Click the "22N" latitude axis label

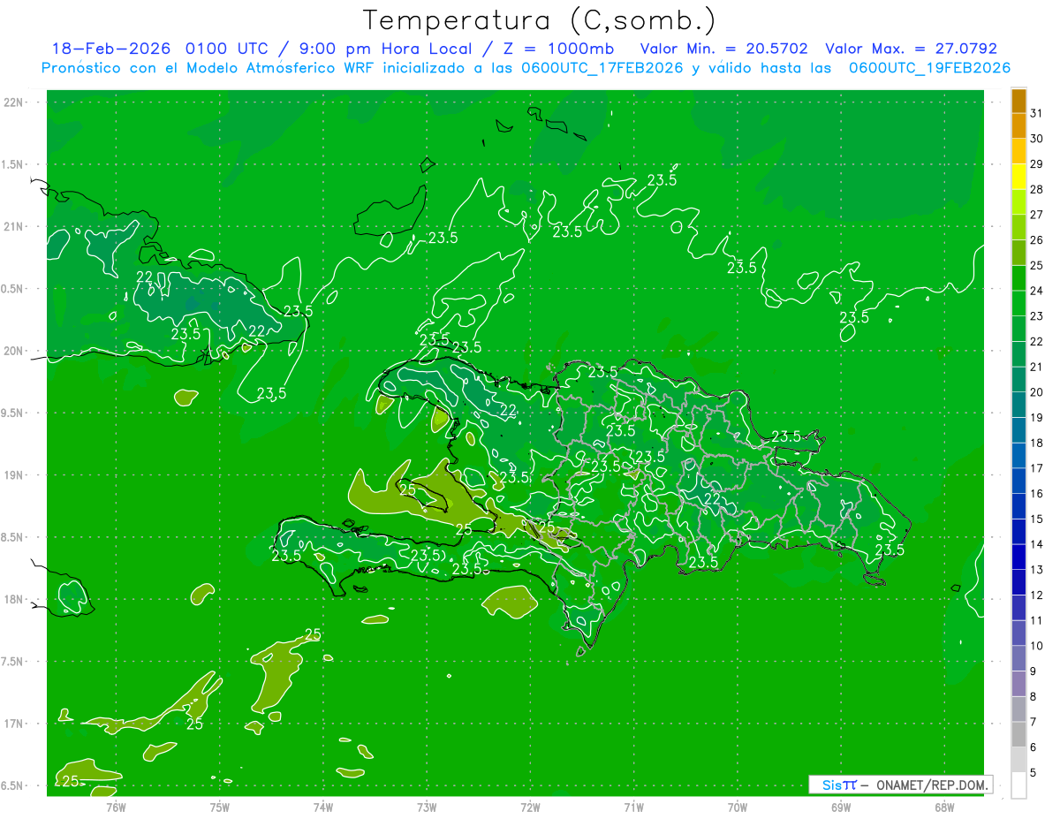point(12,102)
